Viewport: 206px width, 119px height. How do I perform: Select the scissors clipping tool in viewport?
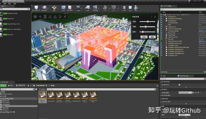click(x=50, y=17)
